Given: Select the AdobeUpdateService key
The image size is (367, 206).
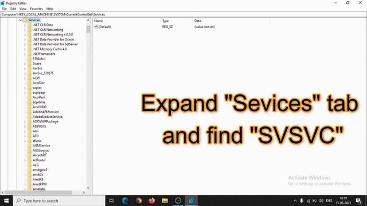Looking at the screenshot, I should pos(48,117).
